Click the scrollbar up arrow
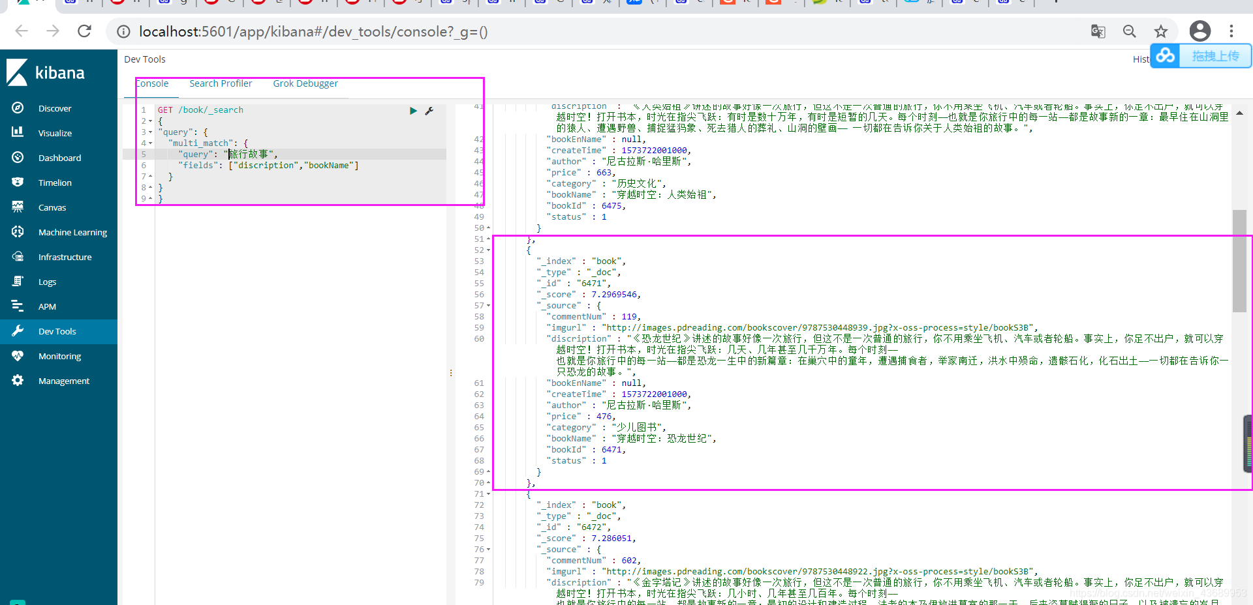The height and width of the screenshot is (605, 1253). click(1239, 113)
